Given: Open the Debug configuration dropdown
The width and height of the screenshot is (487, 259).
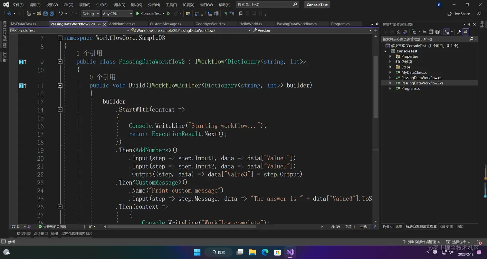Looking at the screenshot, I should click(91, 14).
